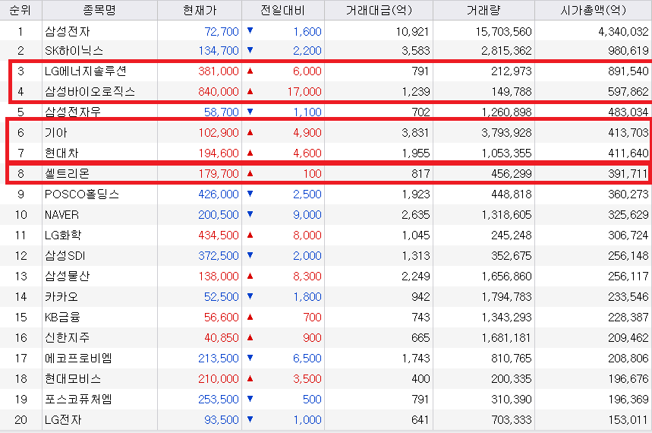Click the 40,850 price of 신한지주
This screenshot has height=433, width=652.
[x=222, y=337]
